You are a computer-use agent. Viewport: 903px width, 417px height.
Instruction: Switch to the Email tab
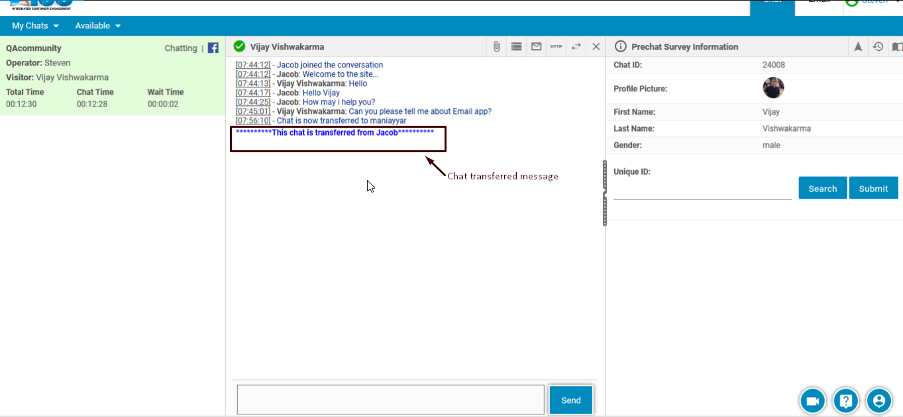[819, 2]
